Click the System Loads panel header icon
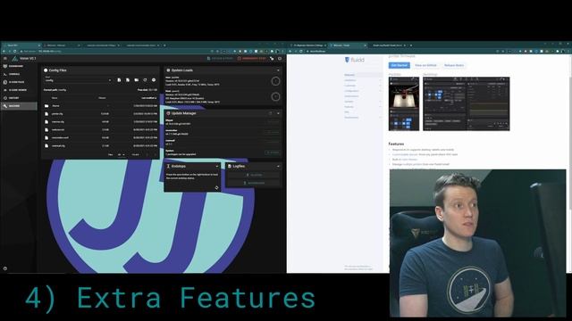The width and height of the screenshot is (572, 321). pyautogui.click(x=168, y=70)
